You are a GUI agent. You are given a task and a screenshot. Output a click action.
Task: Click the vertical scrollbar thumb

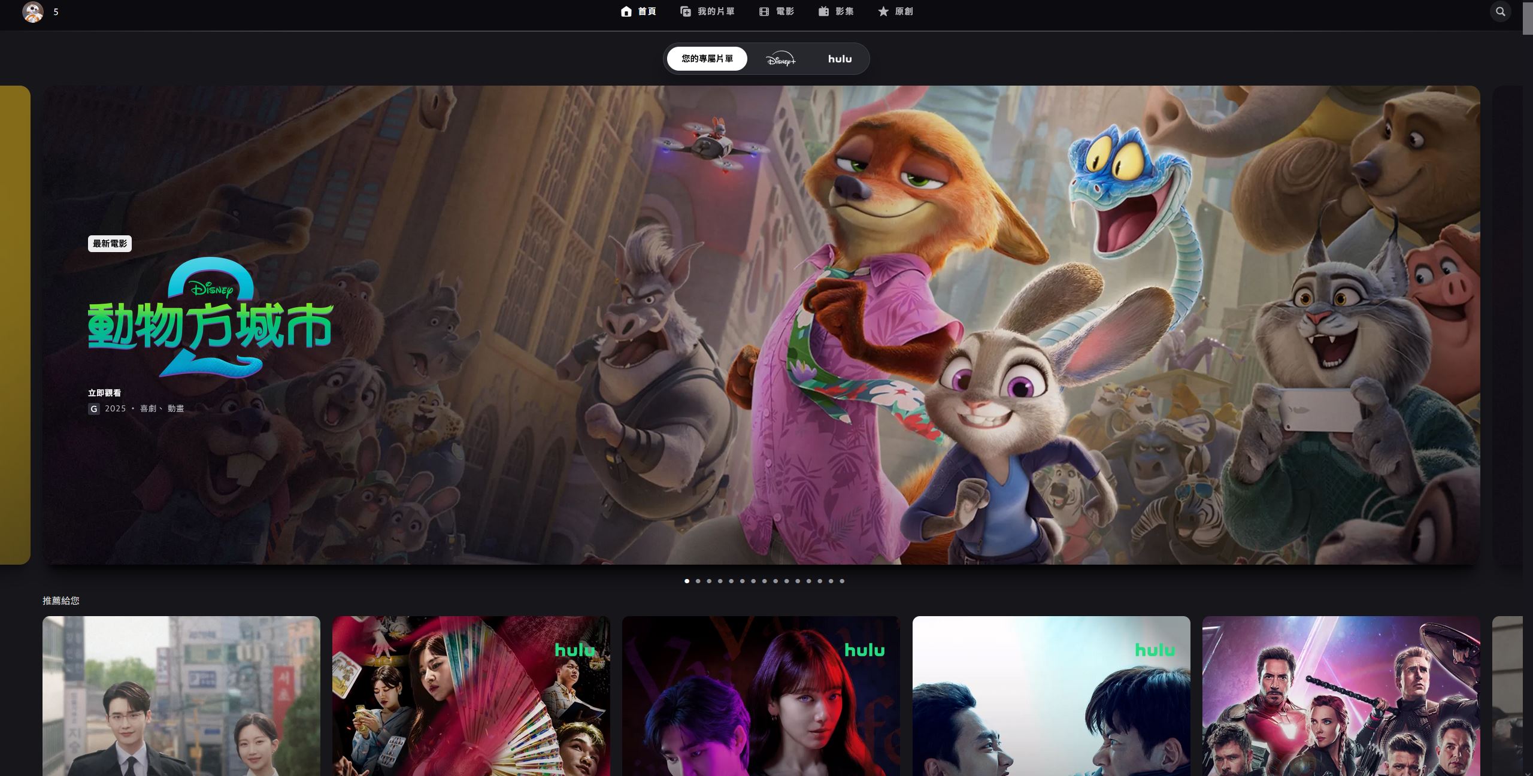pyautogui.click(x=1527, y=18)
